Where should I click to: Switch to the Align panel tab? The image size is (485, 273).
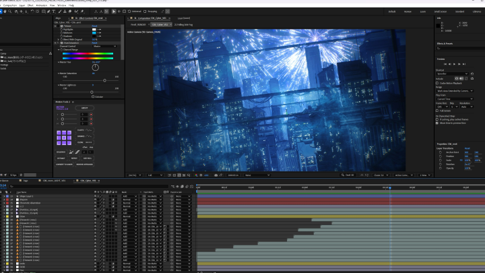tap(58, 18)
